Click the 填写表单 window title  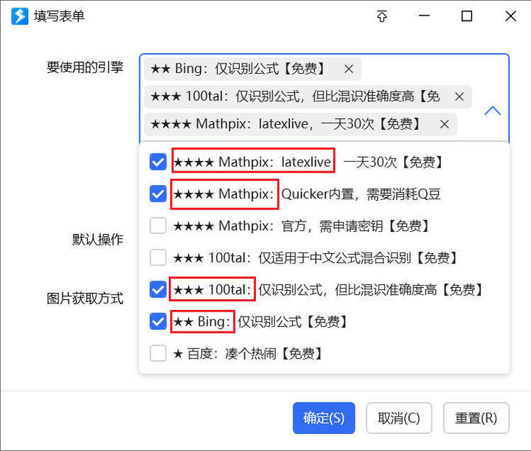click(59, 16)
